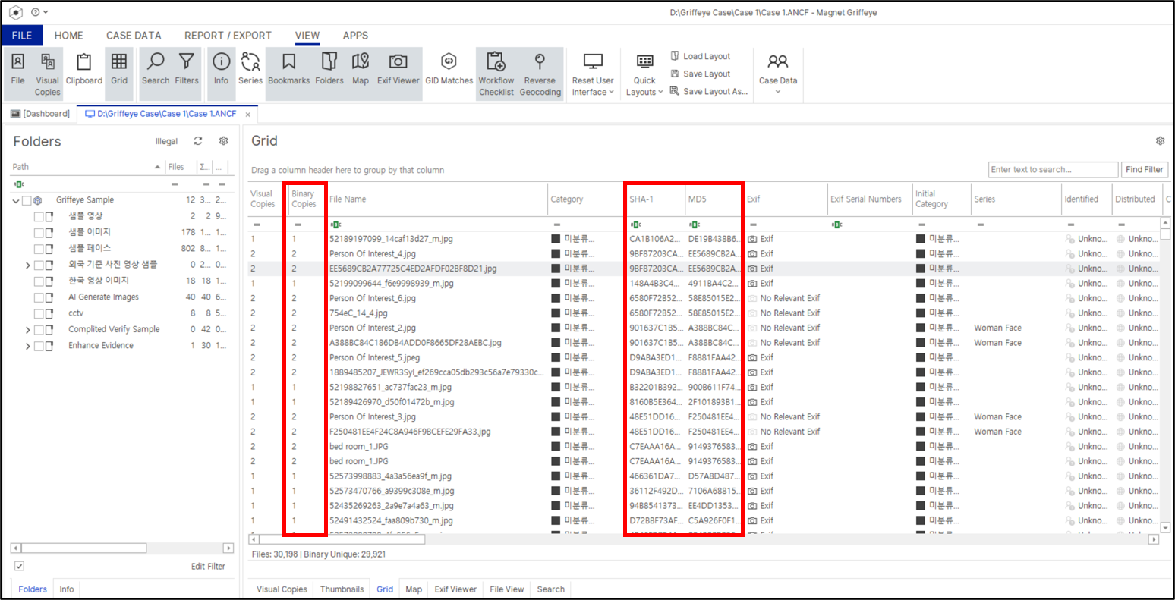Expand the 외국 기준 사진 영상 샘플 folder
The height and width of the screenshot is (600, 1175).
28,265
